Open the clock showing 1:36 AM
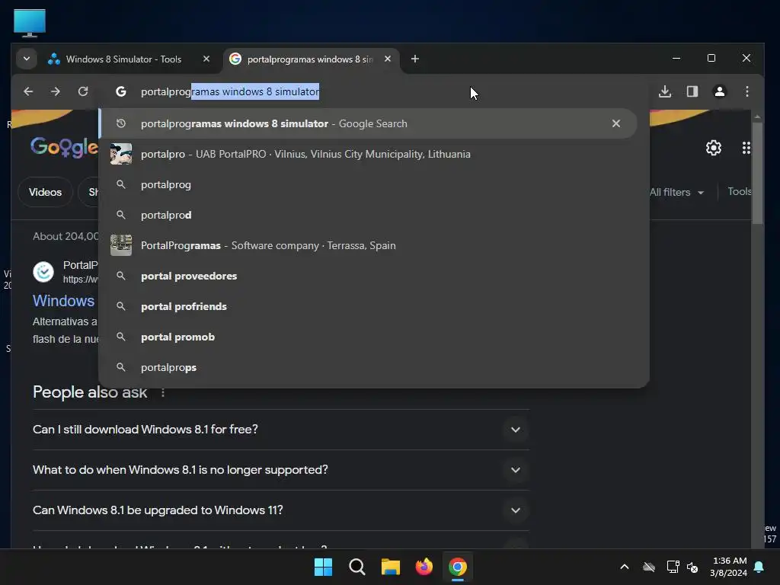 [x=729, y=567]
